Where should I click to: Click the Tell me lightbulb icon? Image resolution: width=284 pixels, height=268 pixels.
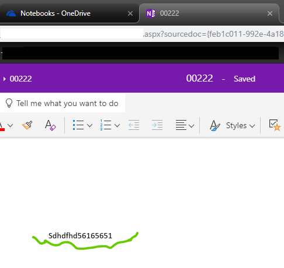9,103
